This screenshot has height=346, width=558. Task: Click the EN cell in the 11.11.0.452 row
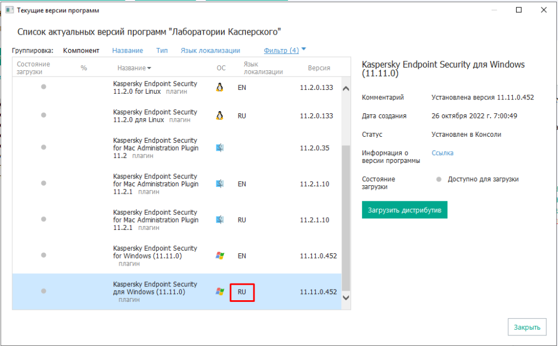pyautogui.click(x=242, y=256)
